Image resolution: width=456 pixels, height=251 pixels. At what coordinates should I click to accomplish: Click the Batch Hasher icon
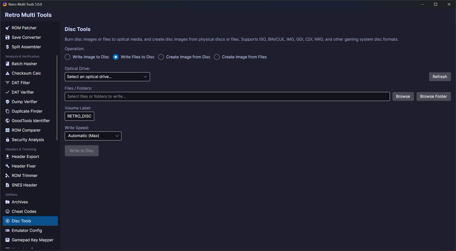8,64
